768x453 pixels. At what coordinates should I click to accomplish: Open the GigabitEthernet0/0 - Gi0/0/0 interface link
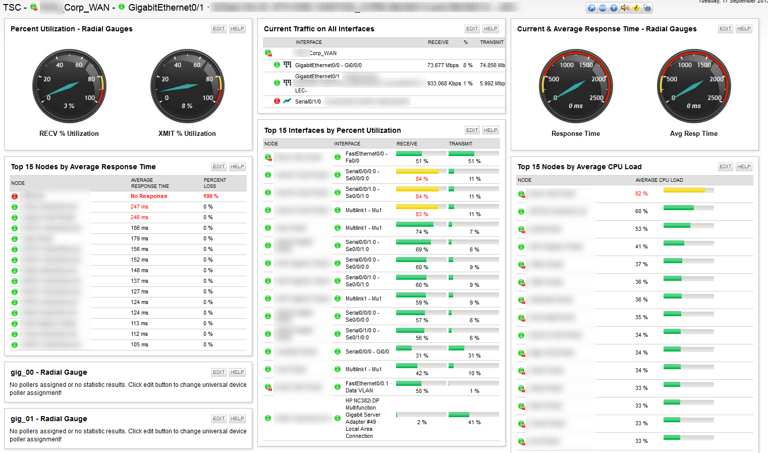(x=328, y=65)
